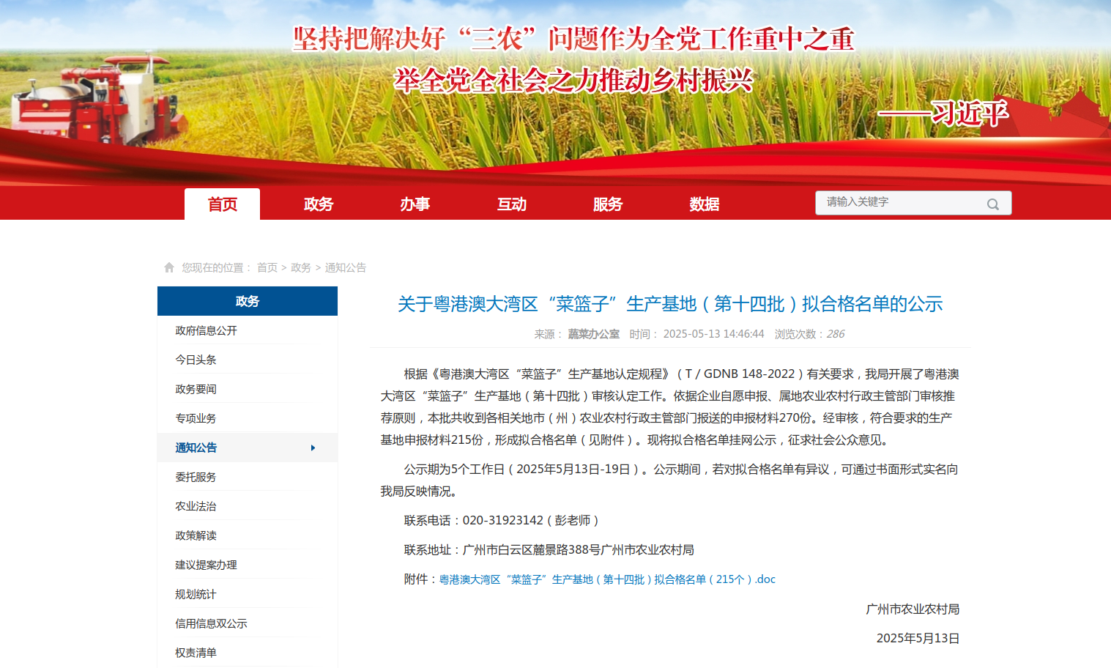The image size is (1111, 668).
Task: Click the date 2025年5月13日 at bottom
Action: 918,639
